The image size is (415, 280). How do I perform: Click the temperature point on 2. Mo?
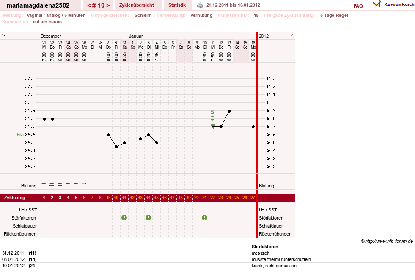coord(140,139)
